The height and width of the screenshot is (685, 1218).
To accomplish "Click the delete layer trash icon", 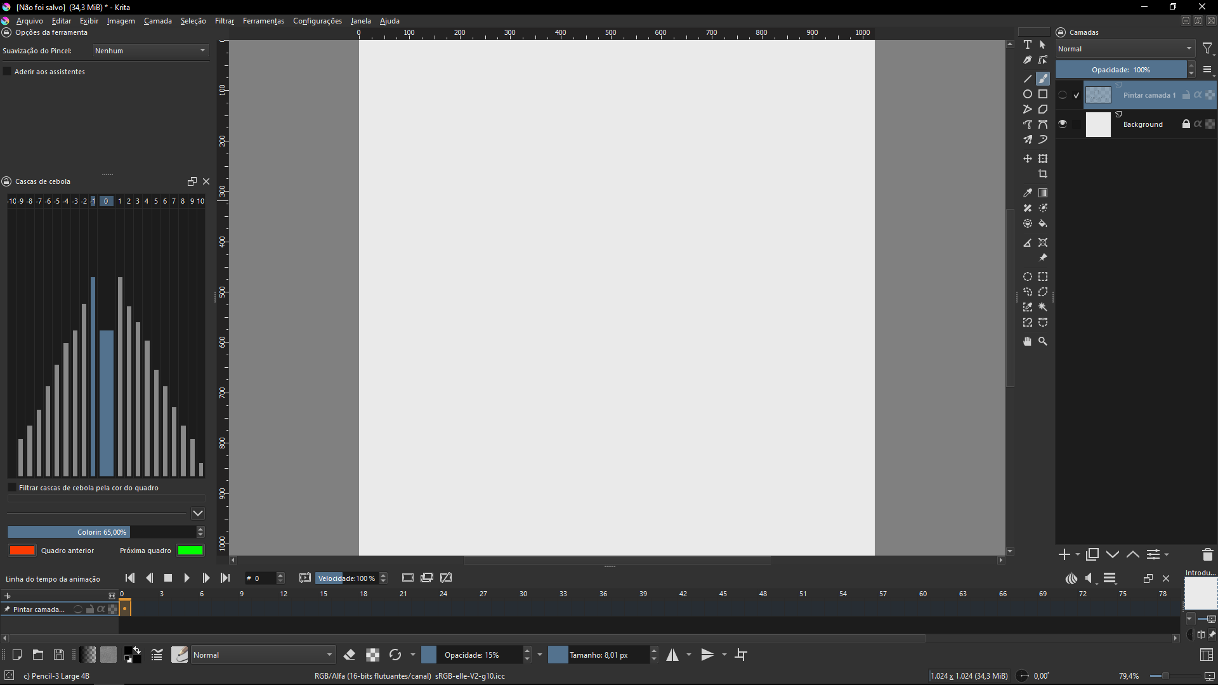I will coord(1207,554).
